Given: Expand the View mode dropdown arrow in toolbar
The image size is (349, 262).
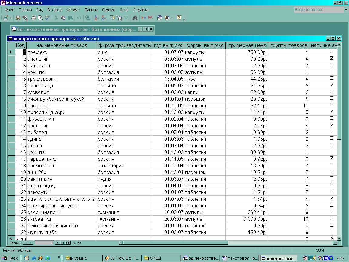Looking at the screenshot, I should point(11,18).
